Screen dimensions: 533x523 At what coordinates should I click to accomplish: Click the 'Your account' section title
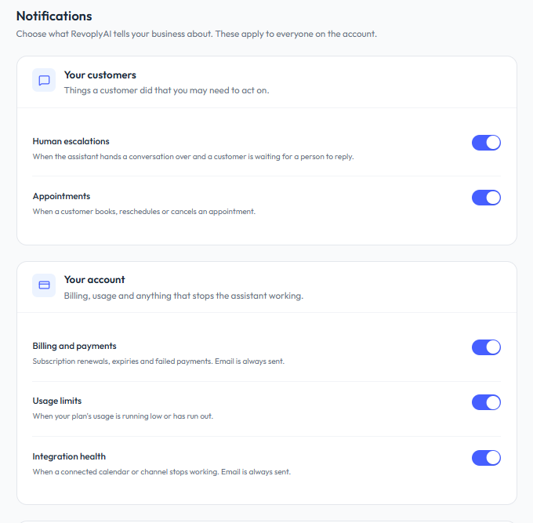pos(95,279)
